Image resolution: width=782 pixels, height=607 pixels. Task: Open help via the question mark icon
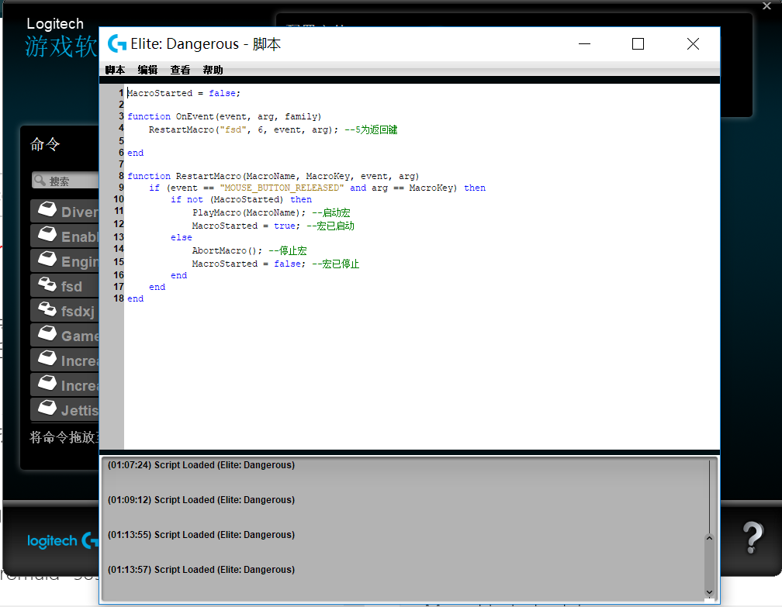pos(753,538)
